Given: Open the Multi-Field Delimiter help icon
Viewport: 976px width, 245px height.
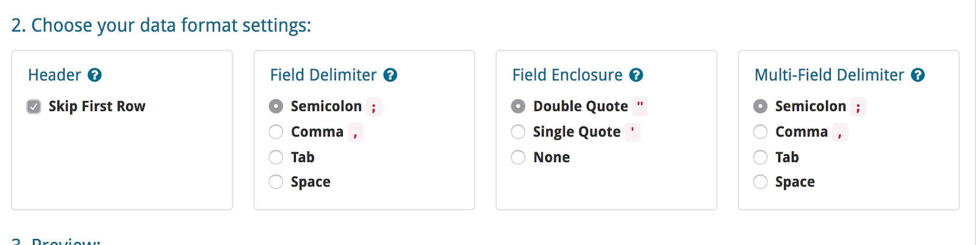Looking at the screenshot, I should click(x=918, y=75).
